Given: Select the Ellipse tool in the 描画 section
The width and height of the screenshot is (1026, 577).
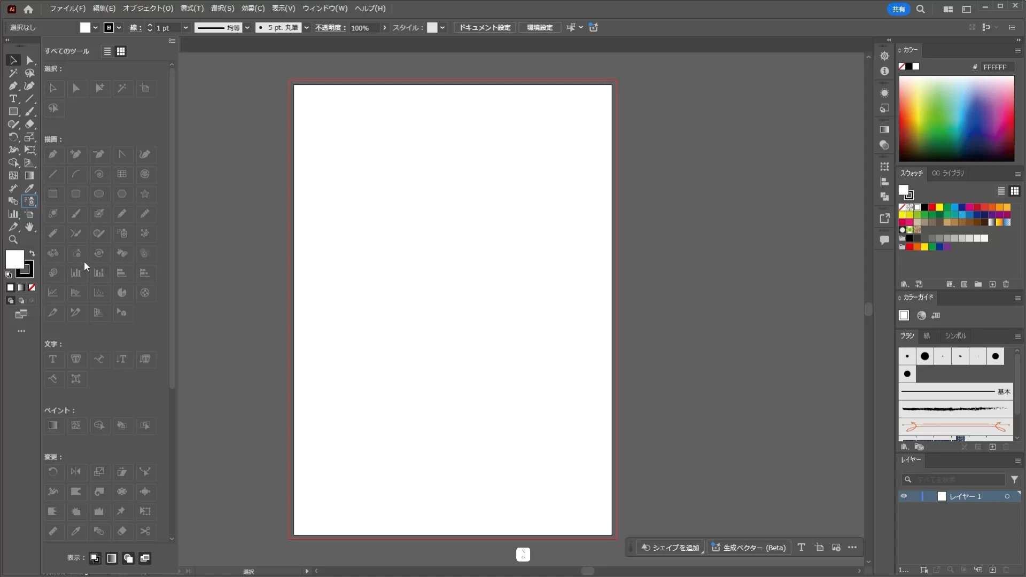Looking at the screenshot, I should coord(99,194).
